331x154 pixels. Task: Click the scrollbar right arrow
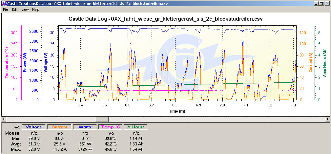point(327,119)
